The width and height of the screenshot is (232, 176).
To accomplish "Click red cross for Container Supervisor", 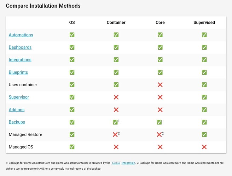I will point(116,97).
